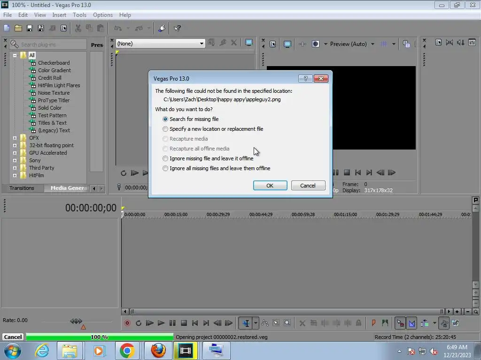Collapse the All folder in plug-in tree
This screenshot has width=481, height=360.
coord(15,55)
